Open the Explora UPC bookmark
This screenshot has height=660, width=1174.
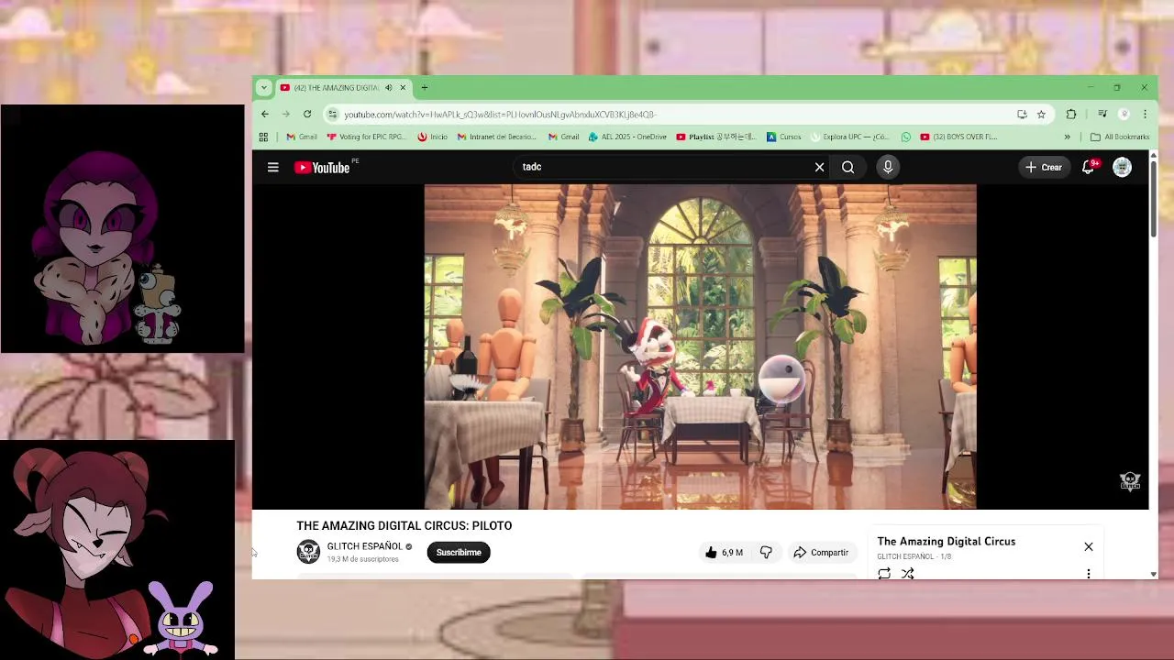coord(849,137)
